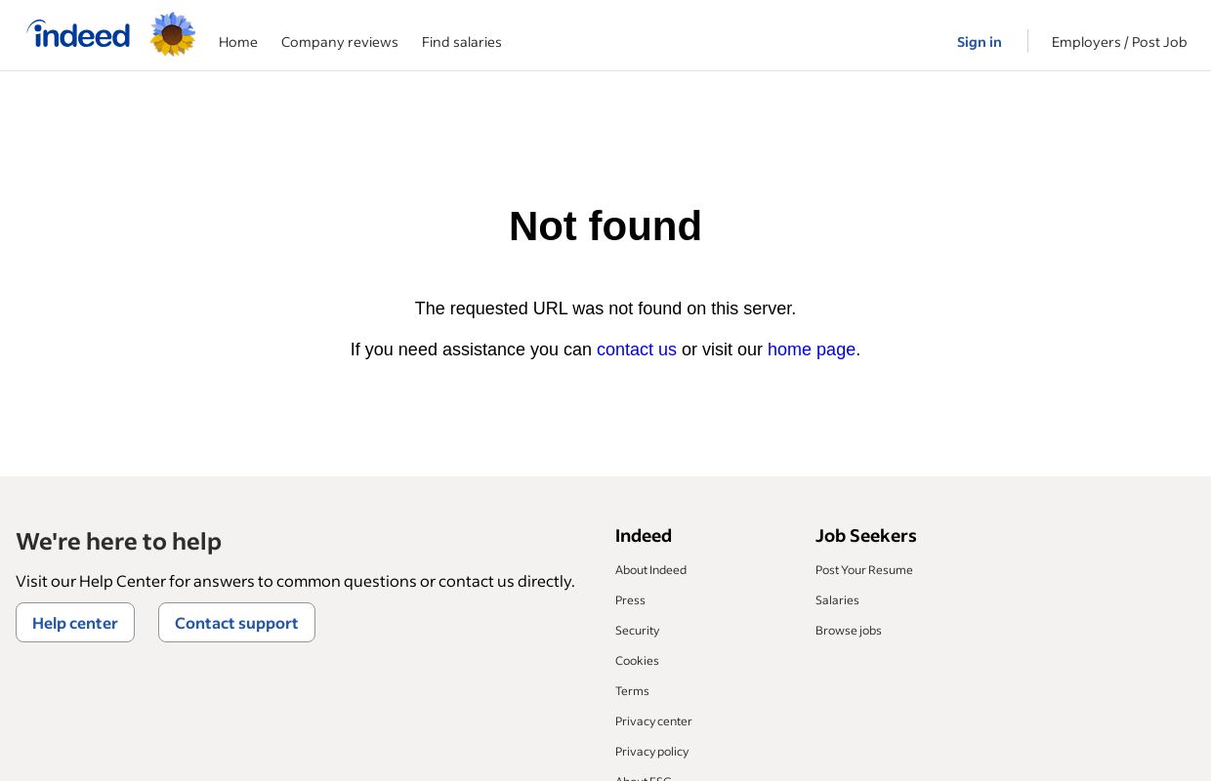Click Sign in
The image size is (1211, 781).
[980, 42]
